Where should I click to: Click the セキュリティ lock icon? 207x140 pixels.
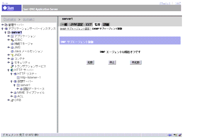tap(12, 63)
